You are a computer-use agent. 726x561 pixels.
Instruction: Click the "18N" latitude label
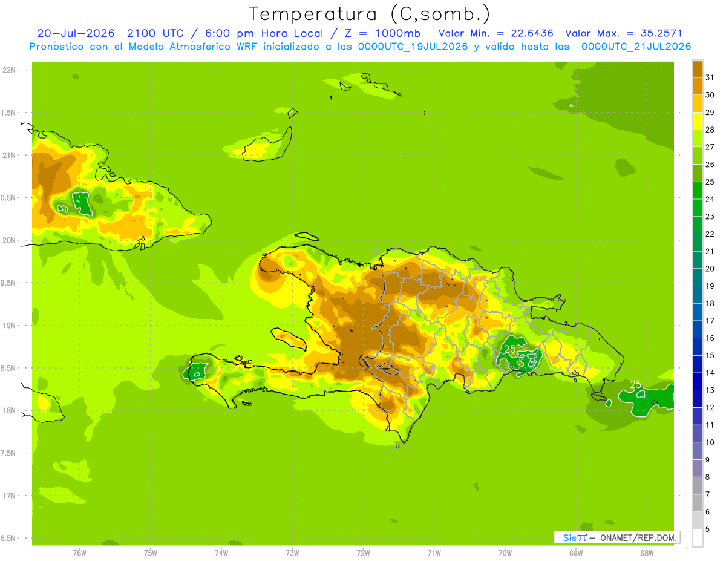click(10, 410)
